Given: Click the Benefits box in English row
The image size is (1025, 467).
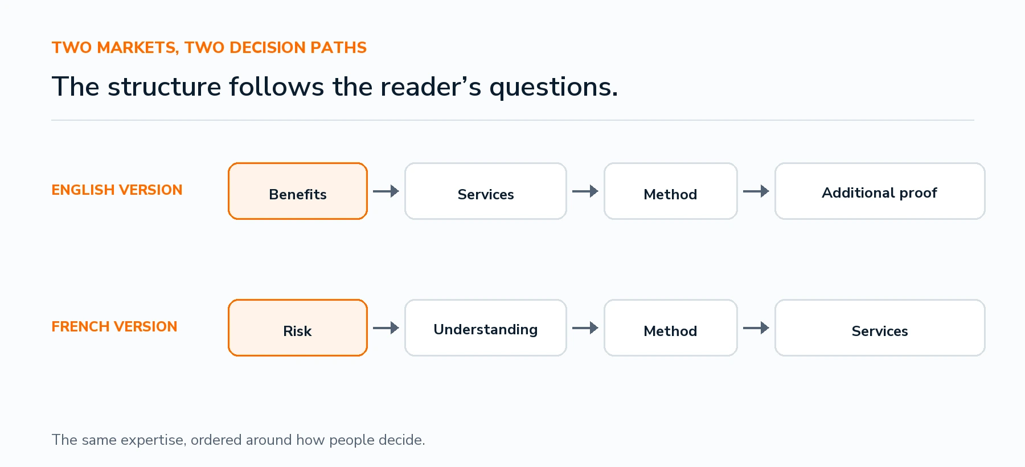Looking at the screenshot, I should (x=298, y=191).
